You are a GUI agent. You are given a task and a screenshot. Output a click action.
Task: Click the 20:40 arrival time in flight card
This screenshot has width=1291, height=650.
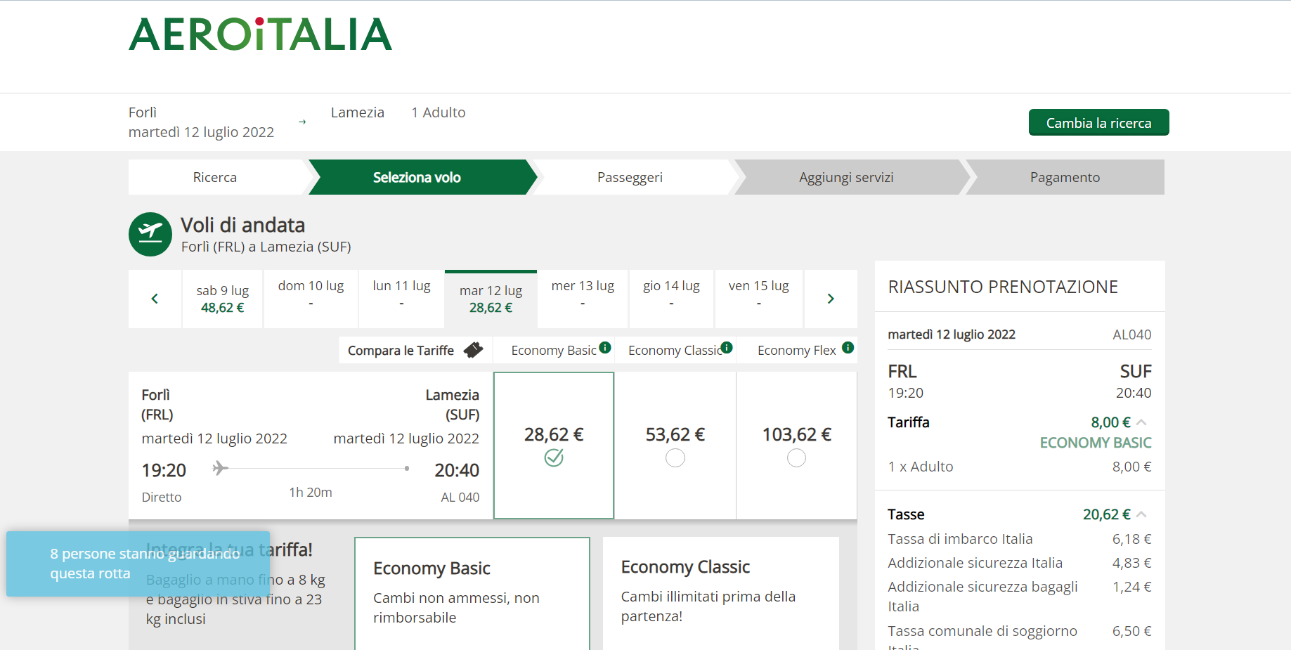tap(457, 470)
